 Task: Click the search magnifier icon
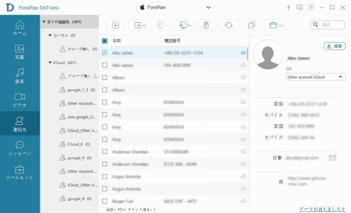tap(315, 25)
